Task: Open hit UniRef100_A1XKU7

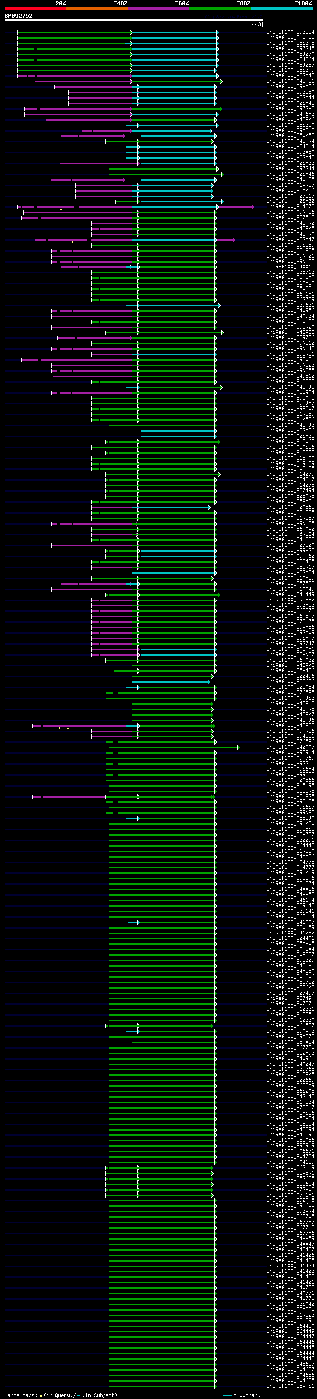Action: (290, 185)
